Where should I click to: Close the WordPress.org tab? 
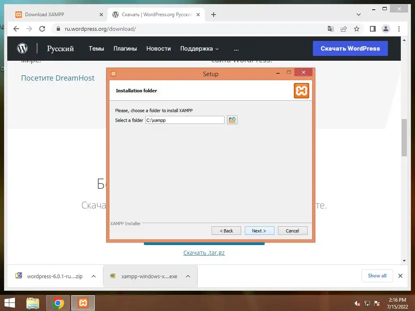(198, 15)
